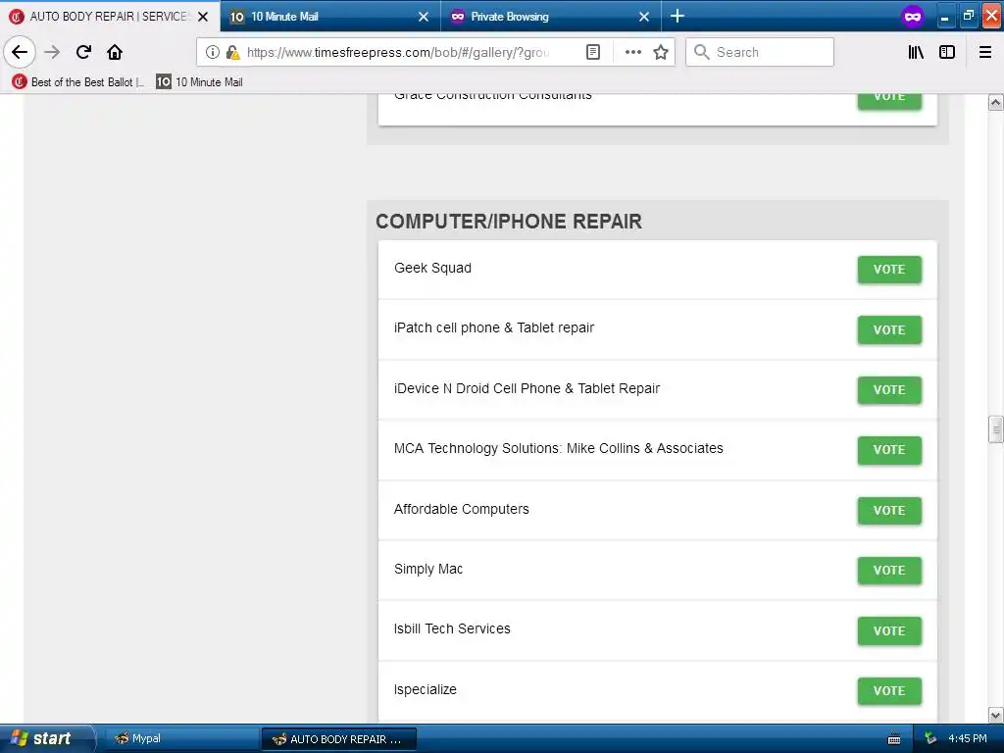Click the 4:45 PM clock

(x=968, y=739)
